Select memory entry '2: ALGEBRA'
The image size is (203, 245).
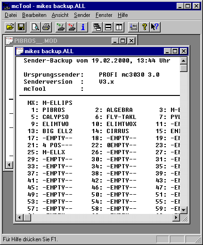[114, 110]
